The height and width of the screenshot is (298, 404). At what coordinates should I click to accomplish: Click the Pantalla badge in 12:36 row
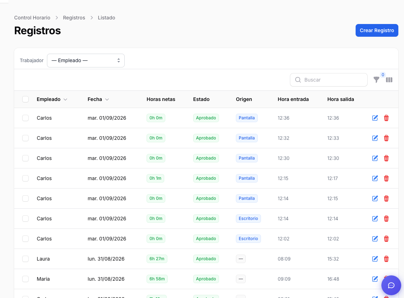(246, 118)
